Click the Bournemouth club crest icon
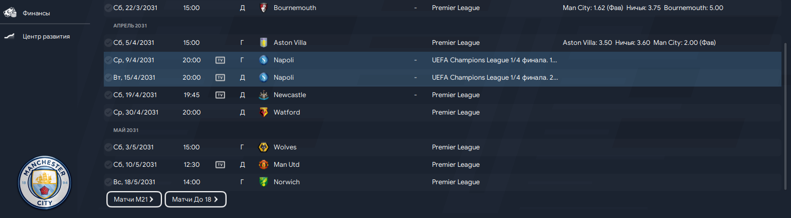The width and height of the screenshot is (791, 218). pyautogui.click(x=264, y=8)
